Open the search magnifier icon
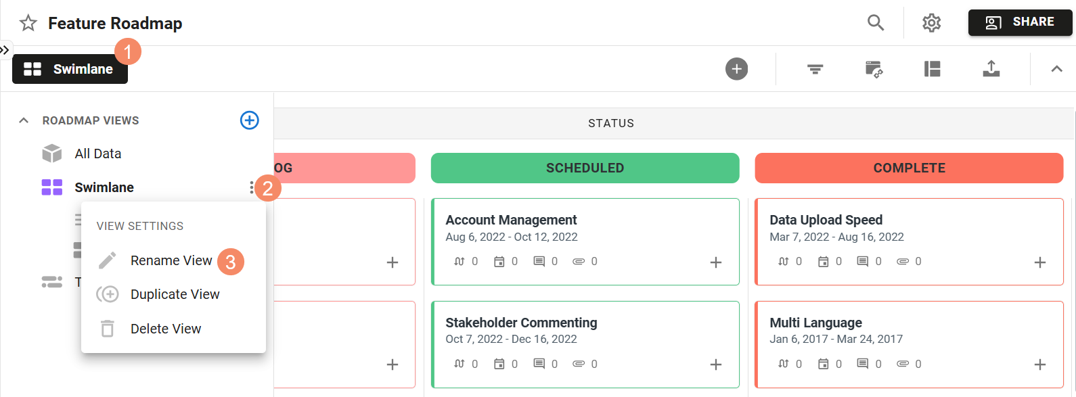1076x397 pixels. (x=876, y=23)
